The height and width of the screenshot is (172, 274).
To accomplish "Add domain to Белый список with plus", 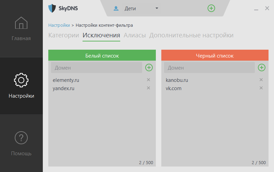I will point(149,67).
